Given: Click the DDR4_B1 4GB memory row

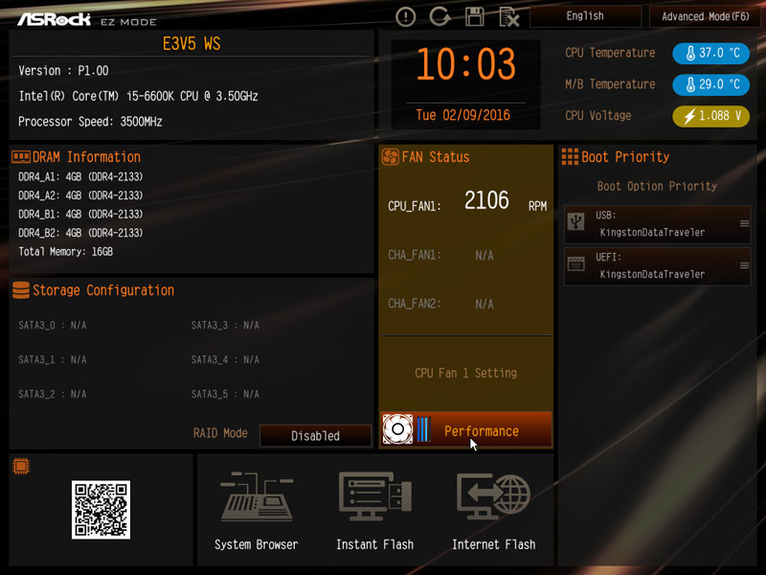Looking at the screenshot, I should pyautogui.click(x=80, y=214).
